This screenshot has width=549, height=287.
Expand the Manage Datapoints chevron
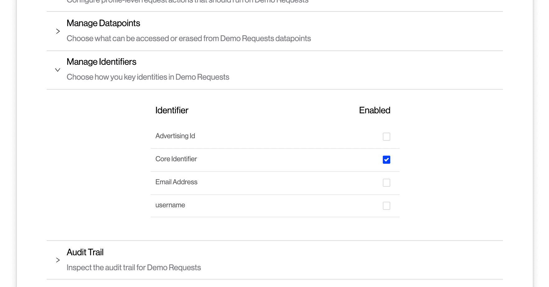click(58, 31)
